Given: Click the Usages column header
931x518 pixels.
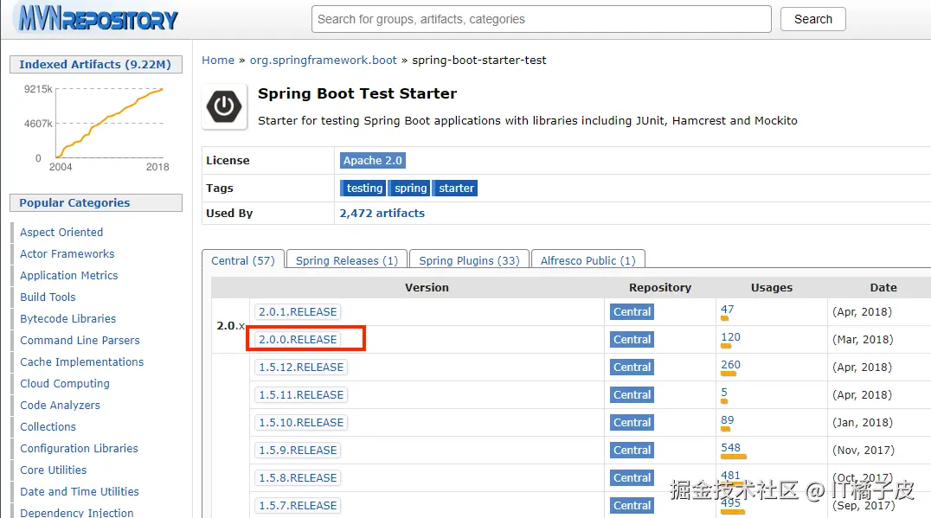Looking at the screenshot, I should [x=771, y=288].
